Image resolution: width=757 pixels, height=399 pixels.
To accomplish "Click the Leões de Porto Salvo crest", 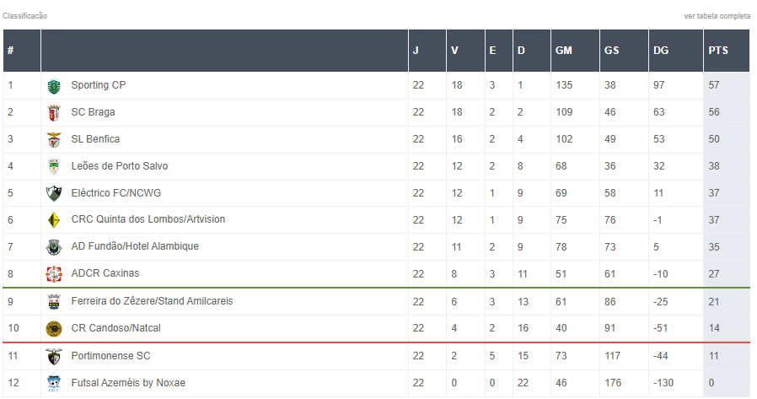I will click(54, 167).
